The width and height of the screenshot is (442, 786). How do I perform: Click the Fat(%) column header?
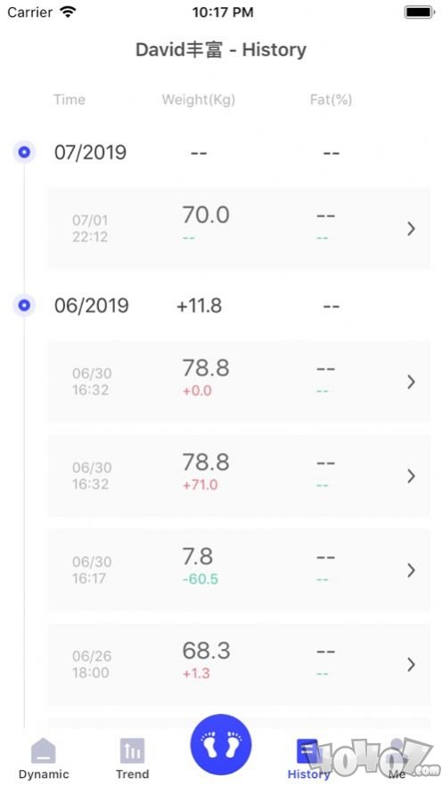click(x=331, y=100)
